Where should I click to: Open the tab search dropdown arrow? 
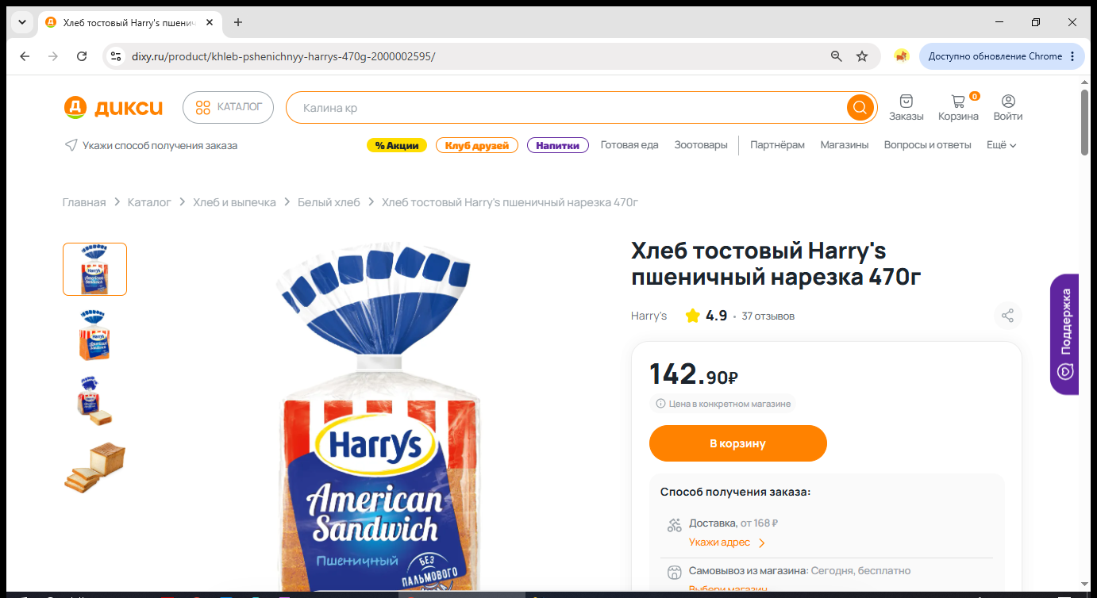pos(22,22)
